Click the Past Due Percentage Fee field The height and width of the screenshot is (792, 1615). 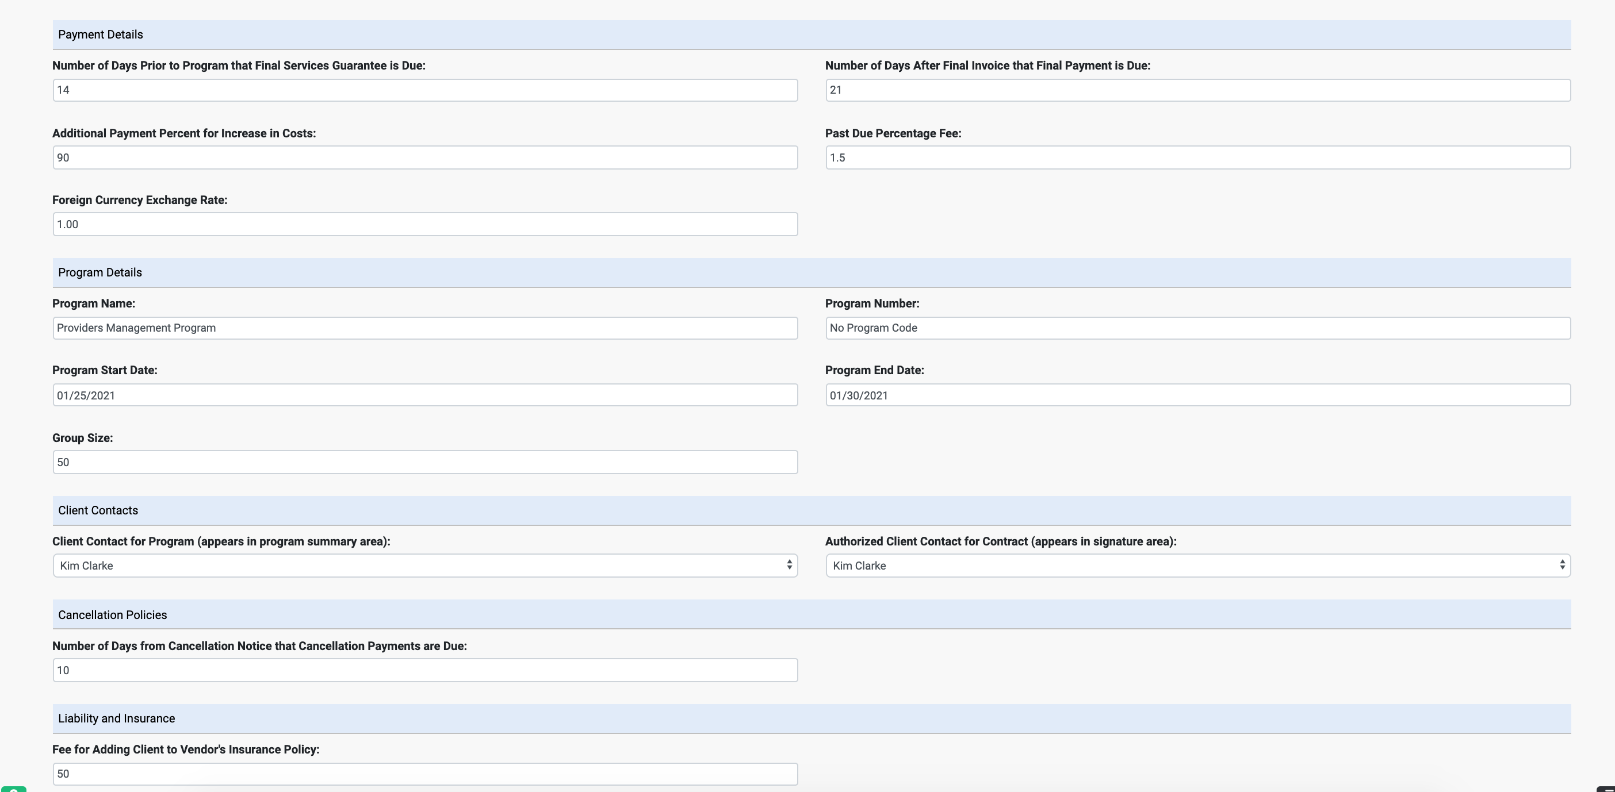tap(1198, 157)
